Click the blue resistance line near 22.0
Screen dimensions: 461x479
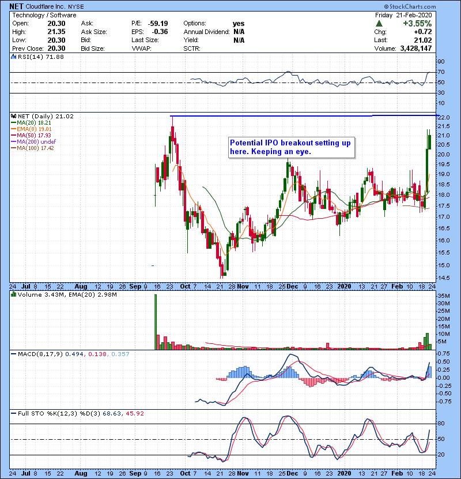tap(304, 116)
